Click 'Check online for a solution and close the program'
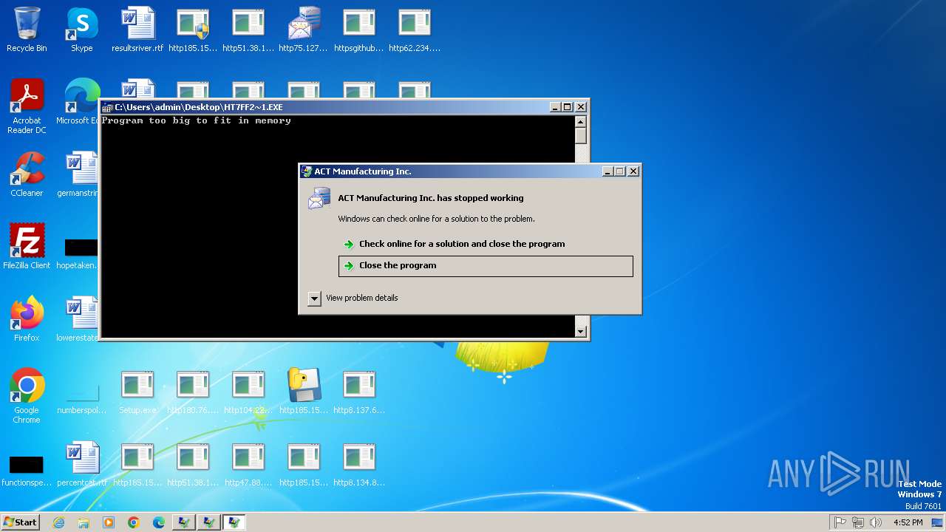Image resolution: width=946 pixels, height=532 pixels. click(462, 244)
